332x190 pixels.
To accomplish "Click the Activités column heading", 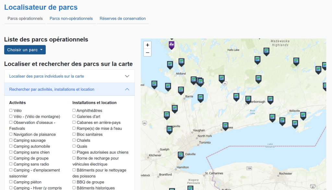I will [x=18, y=103].
